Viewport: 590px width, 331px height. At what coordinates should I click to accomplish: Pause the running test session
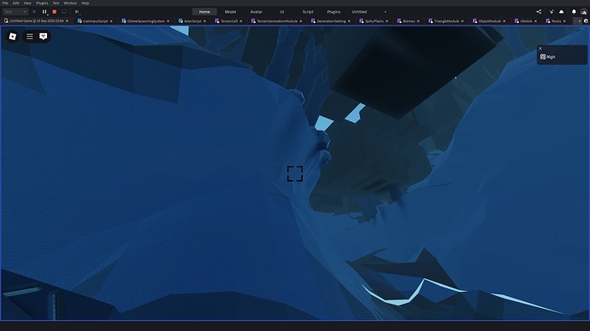[x=44, y=12]
